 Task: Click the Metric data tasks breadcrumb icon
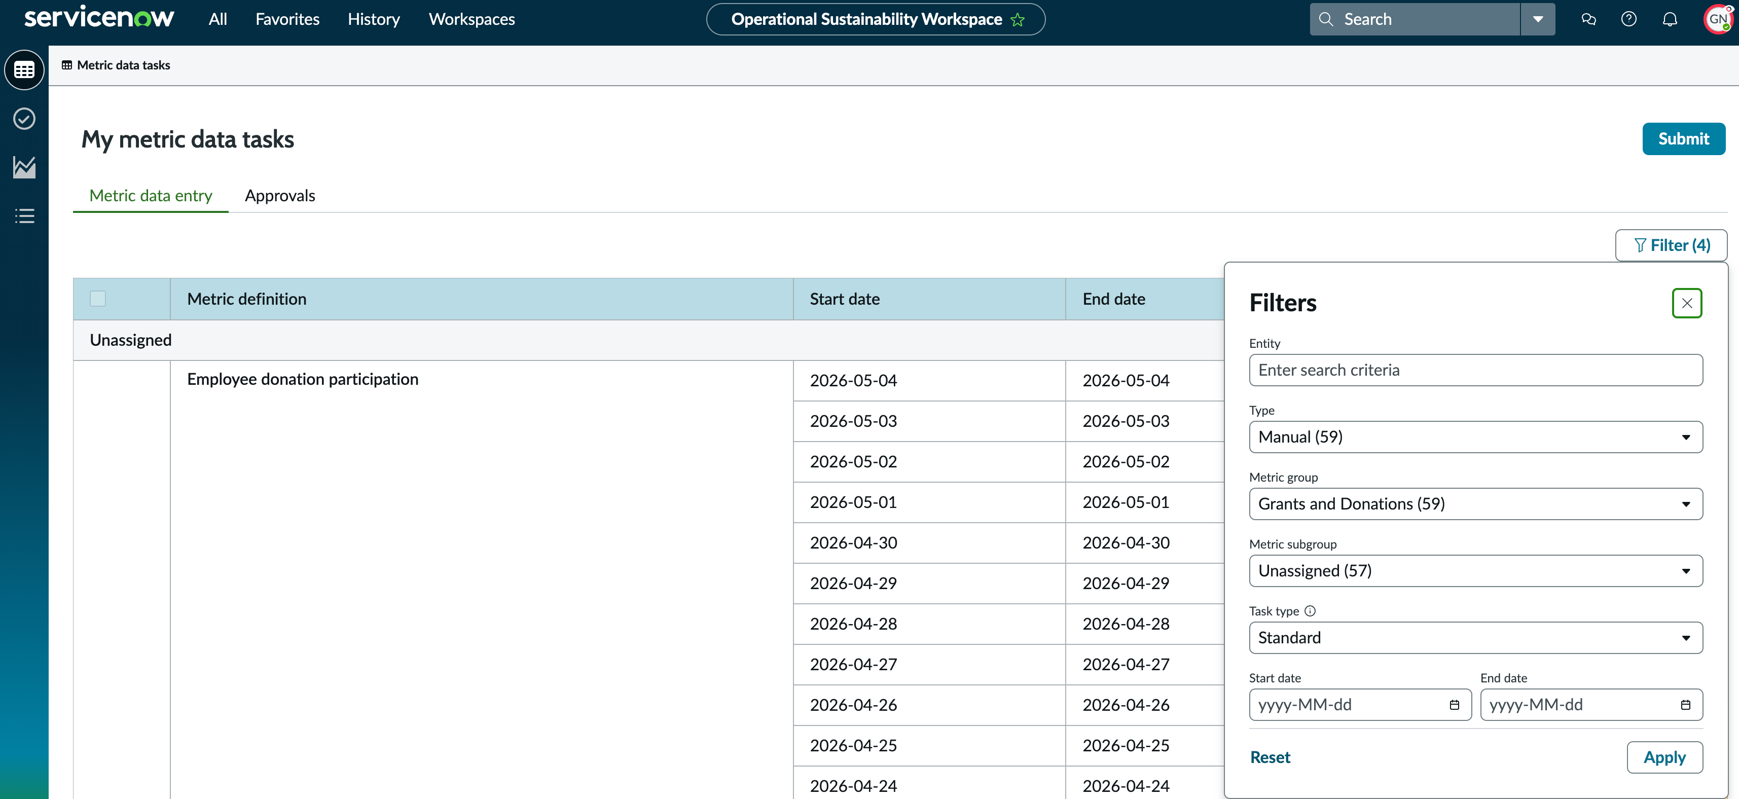(67, 65)
